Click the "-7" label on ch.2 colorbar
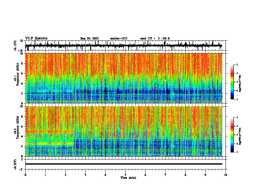This screenshot has height=196, width=254. (x=237, y=152)
